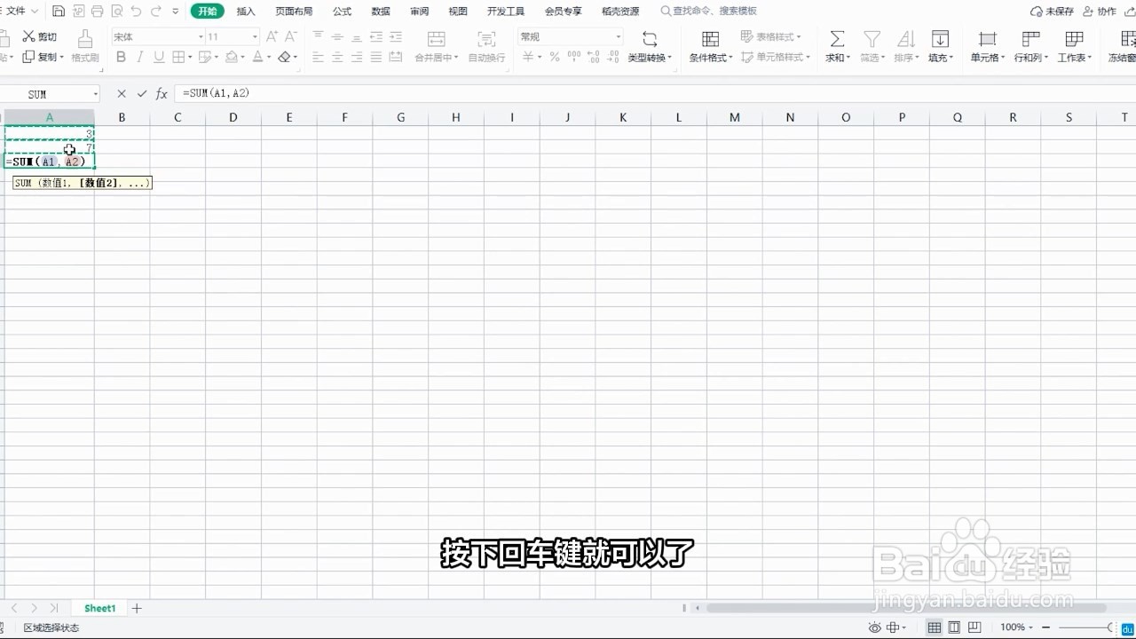
Task: Click the search commands field
Action: pyautogui.click(x=710, y=12)
